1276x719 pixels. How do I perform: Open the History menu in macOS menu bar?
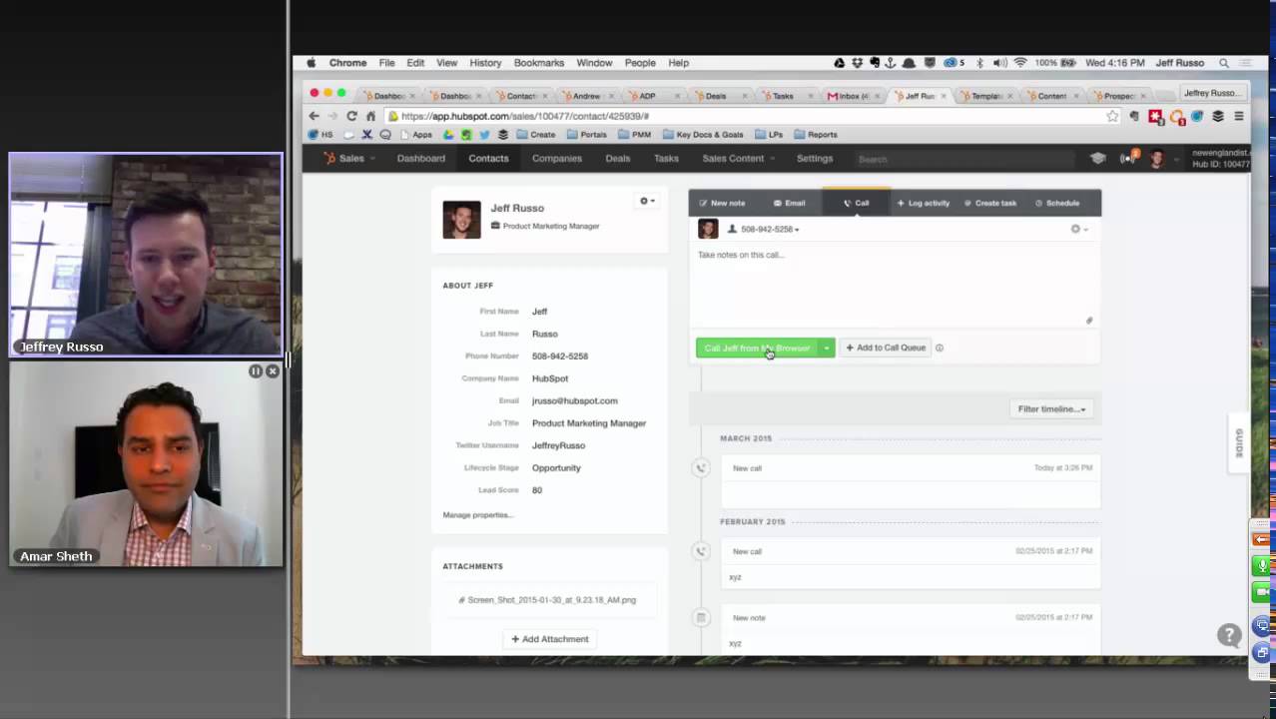click(x=485, y=63)
